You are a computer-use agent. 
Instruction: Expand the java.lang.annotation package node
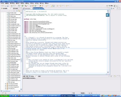[x=6, y=84]
